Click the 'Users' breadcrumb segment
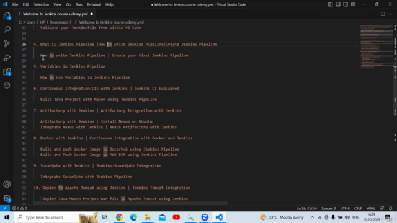Viewport: 397px width, 223px height. [31, 22]
